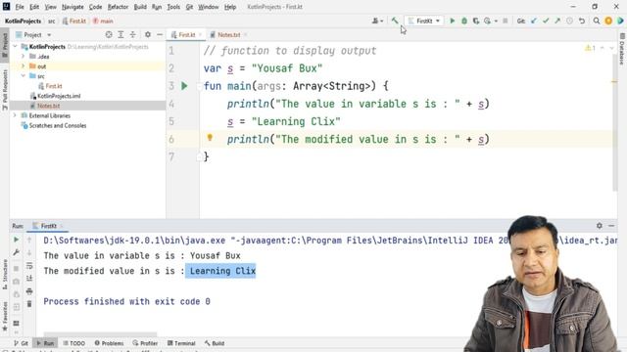Toggle soft-wrap in Run console
The image size is (627, 352).
coord(29,266)
